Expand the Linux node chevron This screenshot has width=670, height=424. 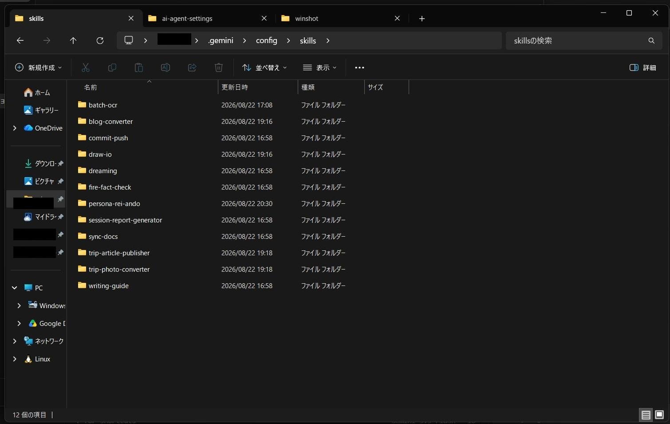point(15,359)
